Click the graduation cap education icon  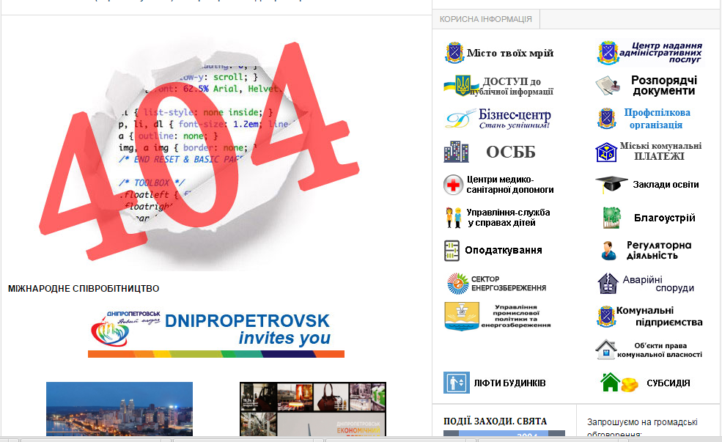[x=608, y=185]
